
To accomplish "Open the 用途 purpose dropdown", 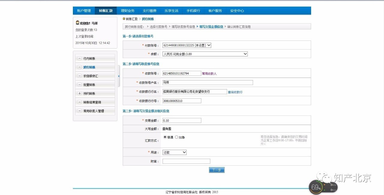I will click(x=175, y=152).
